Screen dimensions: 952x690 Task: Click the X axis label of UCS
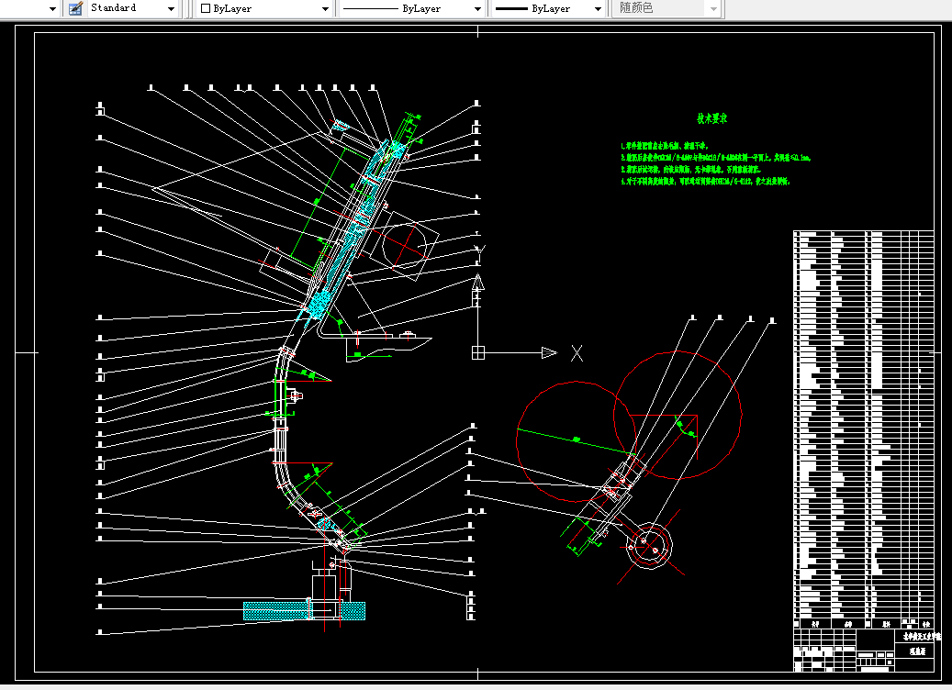pyautogui.click(x=577, y=353)
